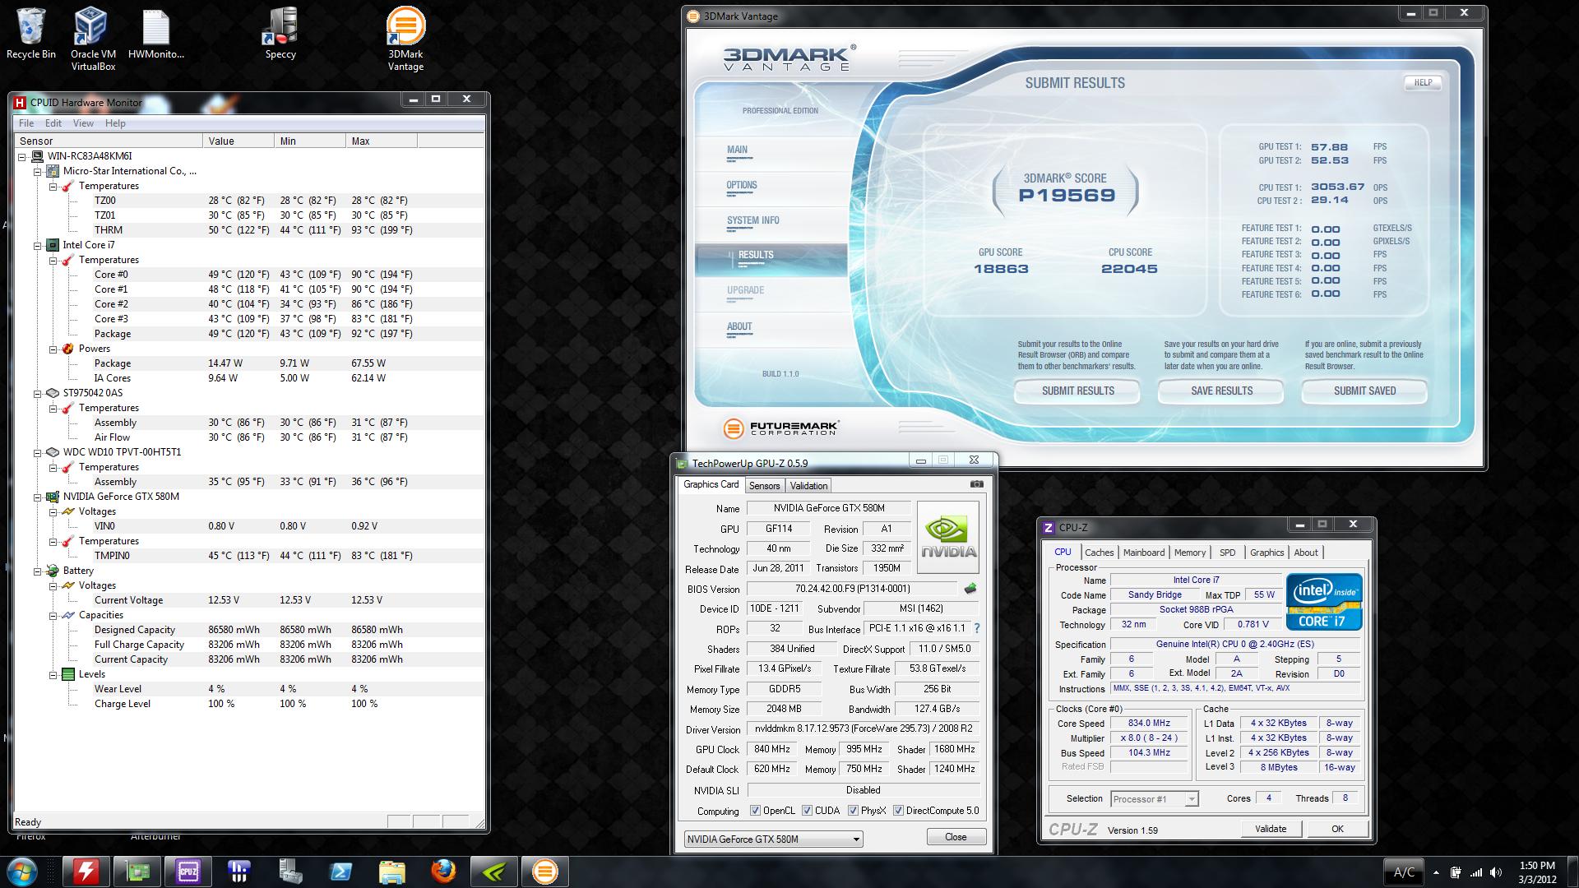Screen dimensions: 1579x888
Task: Toggle the DirectCompute 5.0 checkbox
Action: pos(898,811)
